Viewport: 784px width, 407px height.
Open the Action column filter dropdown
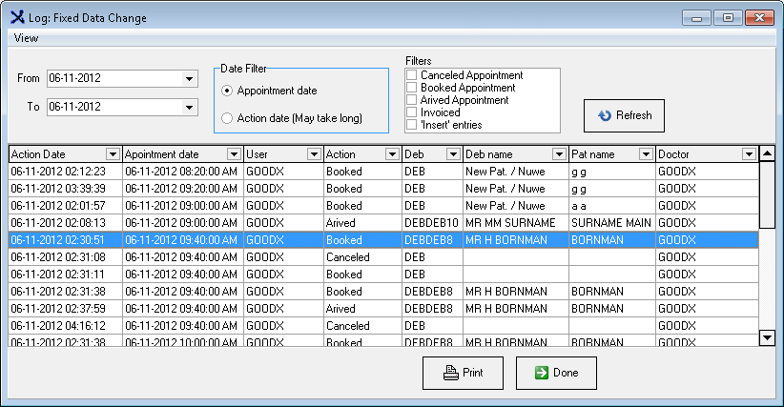click(391, 154)
